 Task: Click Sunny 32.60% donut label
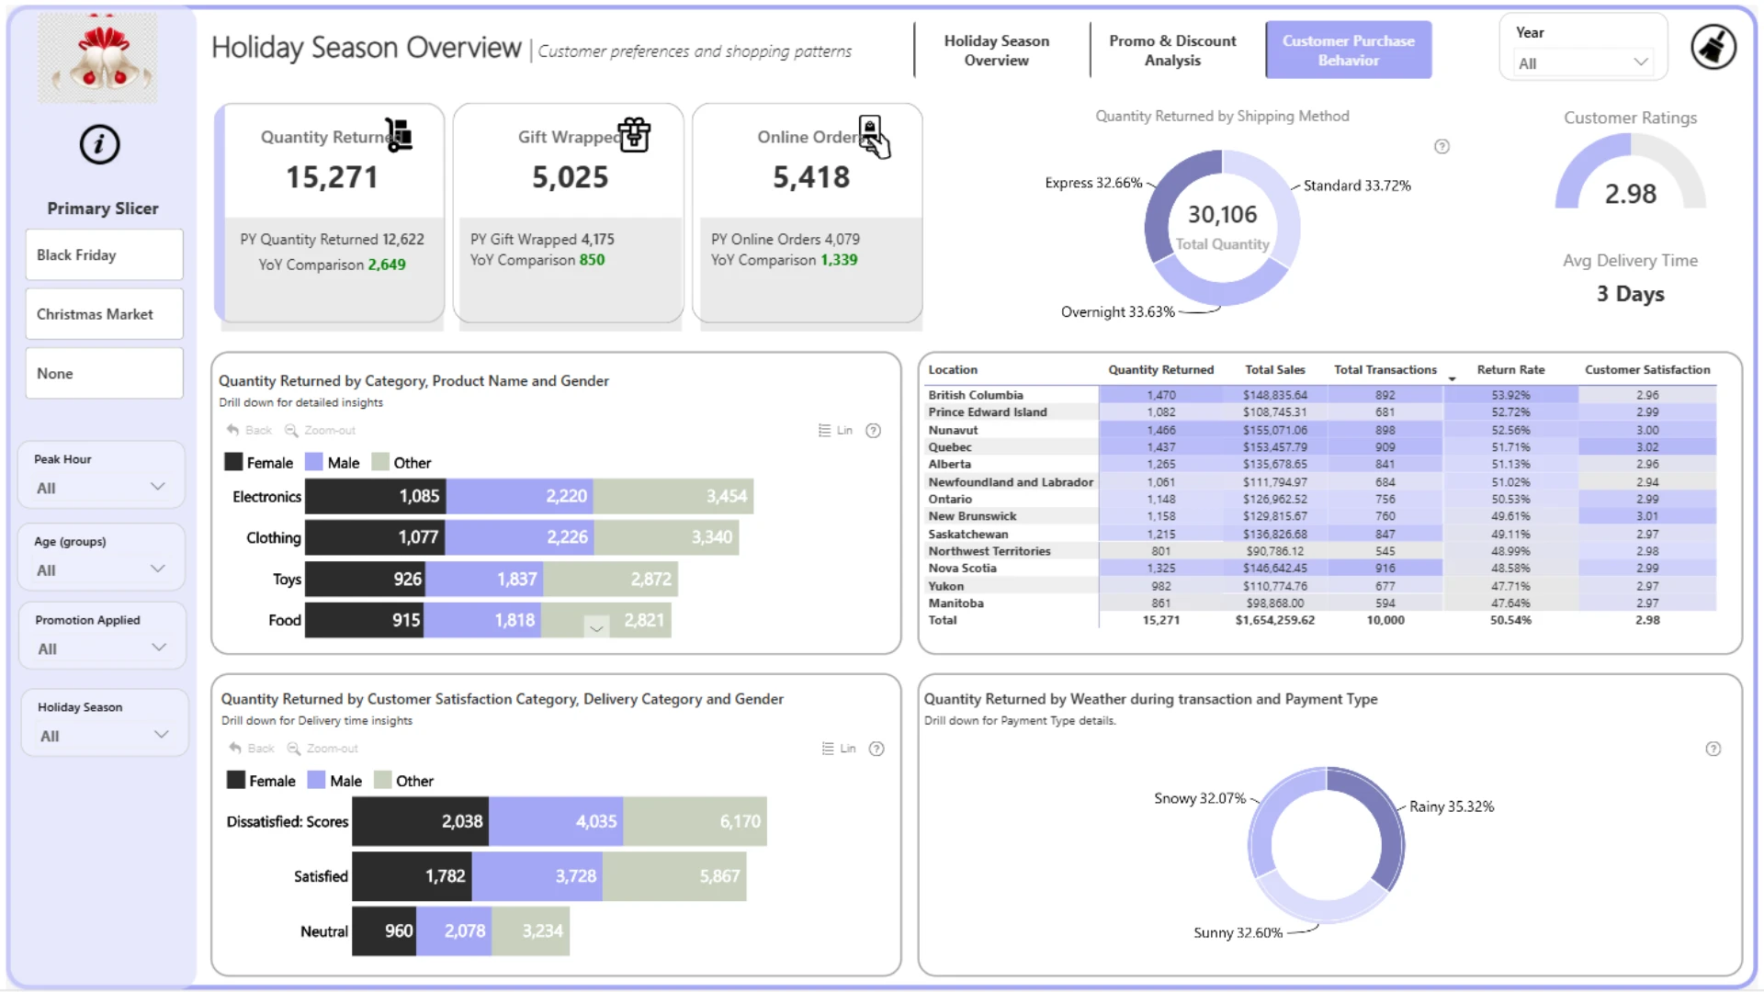1238,932
